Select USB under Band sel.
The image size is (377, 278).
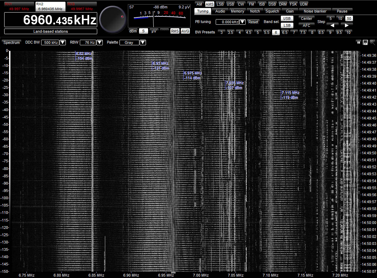(x=287, y=18)
